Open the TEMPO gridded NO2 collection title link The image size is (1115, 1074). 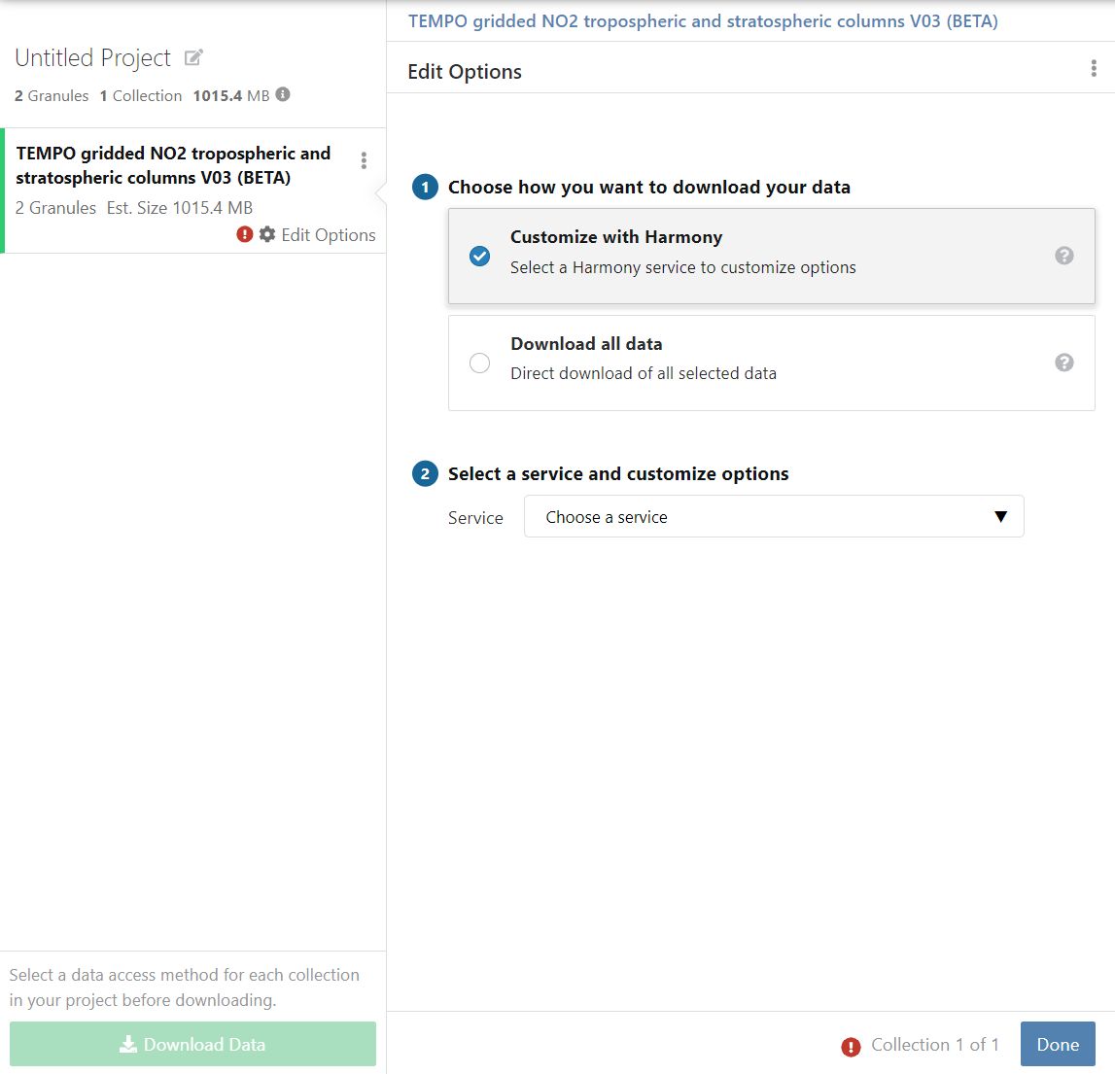tap(702, 20)
